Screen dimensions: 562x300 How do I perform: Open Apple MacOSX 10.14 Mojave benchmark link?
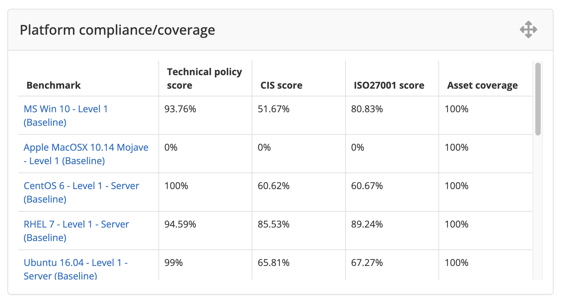click(x=86, y=148)
